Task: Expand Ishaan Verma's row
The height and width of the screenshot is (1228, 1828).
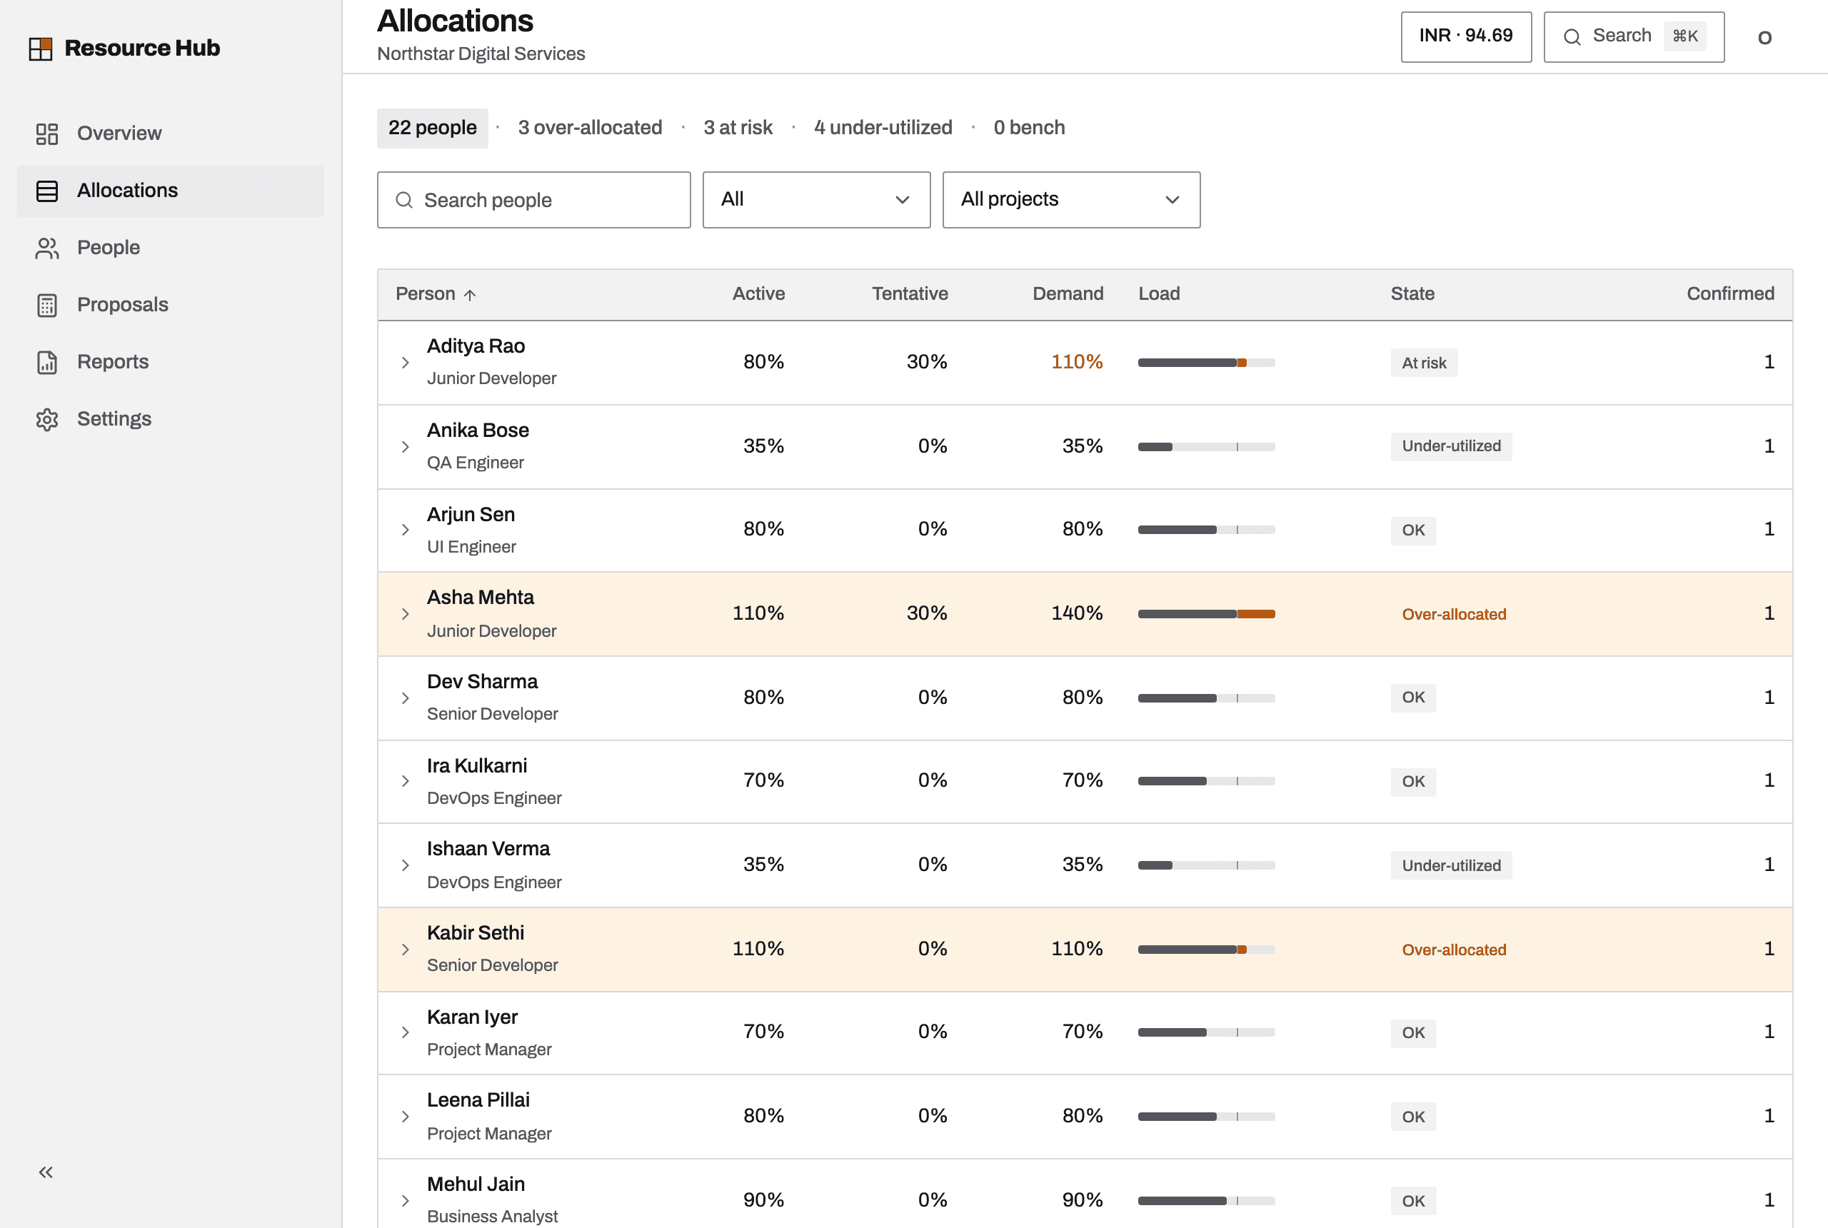Action: pos(405,865)
